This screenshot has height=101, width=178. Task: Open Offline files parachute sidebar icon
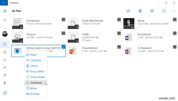coord(5,75)
